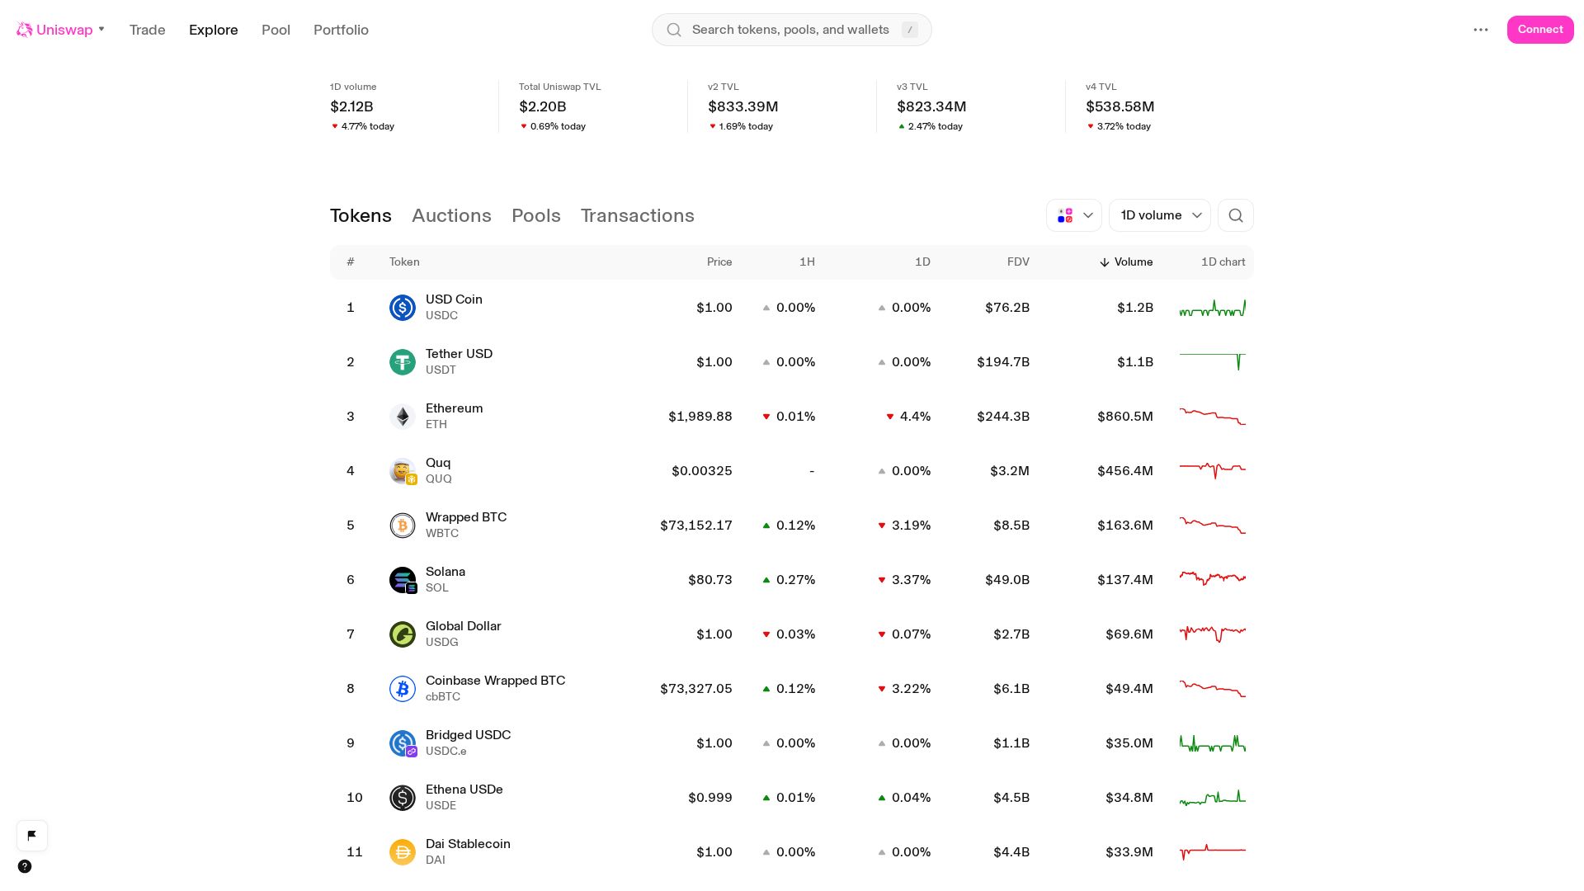
Task: Click the Connect wallet button
Action: [x=1540, y=30]
